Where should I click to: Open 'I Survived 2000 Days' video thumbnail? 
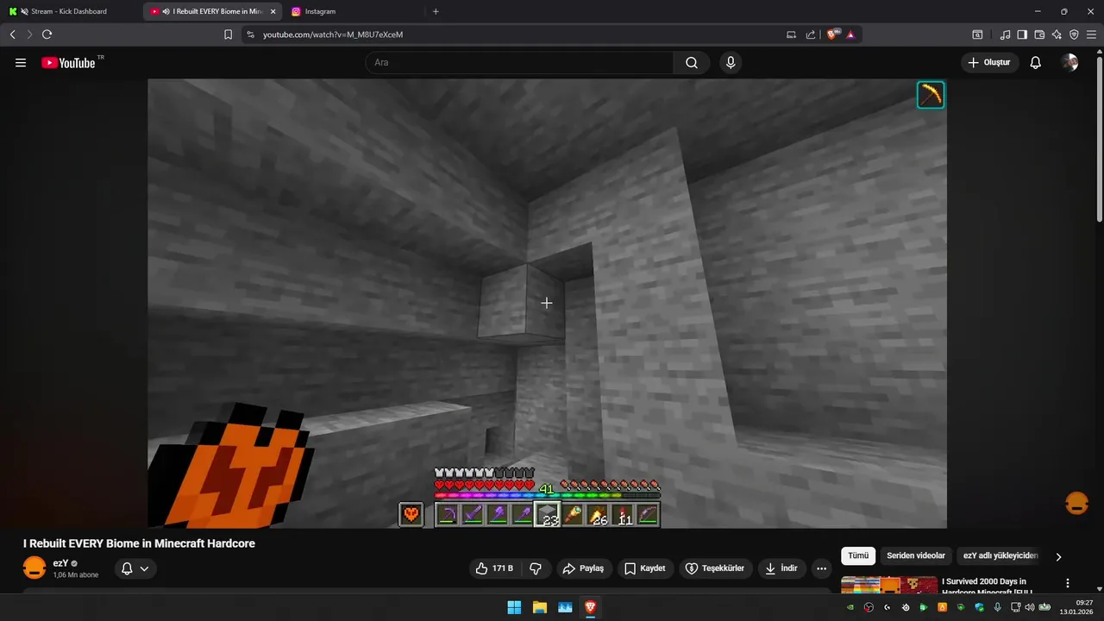click(889, 586)
